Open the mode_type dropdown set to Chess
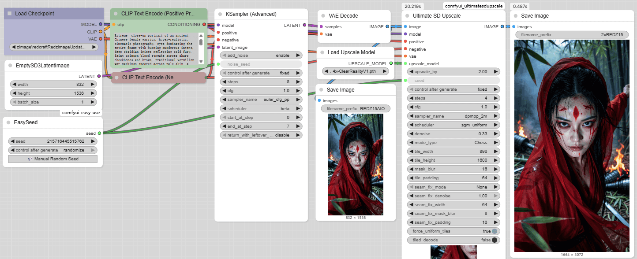The image size is (637, 259). (x=453, y=143)
